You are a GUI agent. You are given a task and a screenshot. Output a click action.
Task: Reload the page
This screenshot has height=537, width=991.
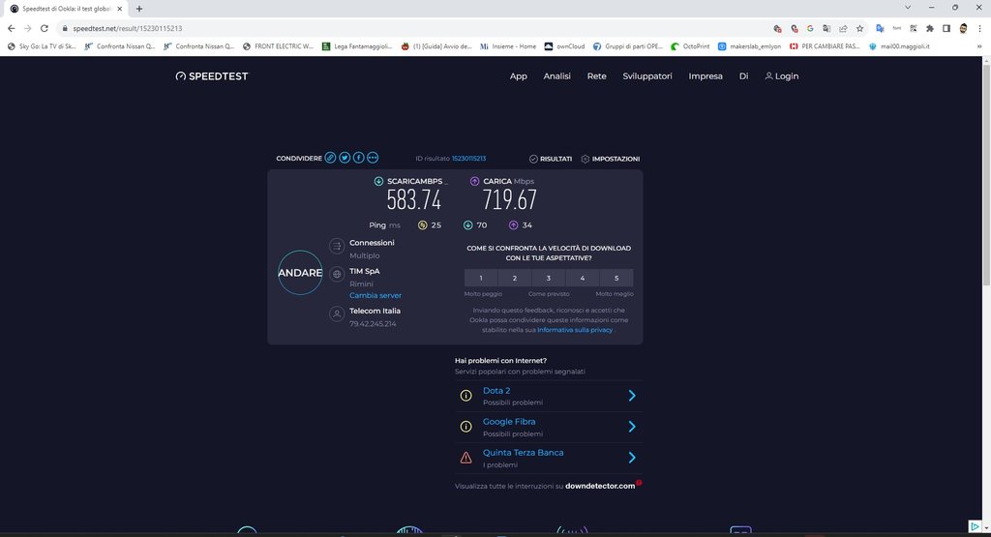pos(44,28)
